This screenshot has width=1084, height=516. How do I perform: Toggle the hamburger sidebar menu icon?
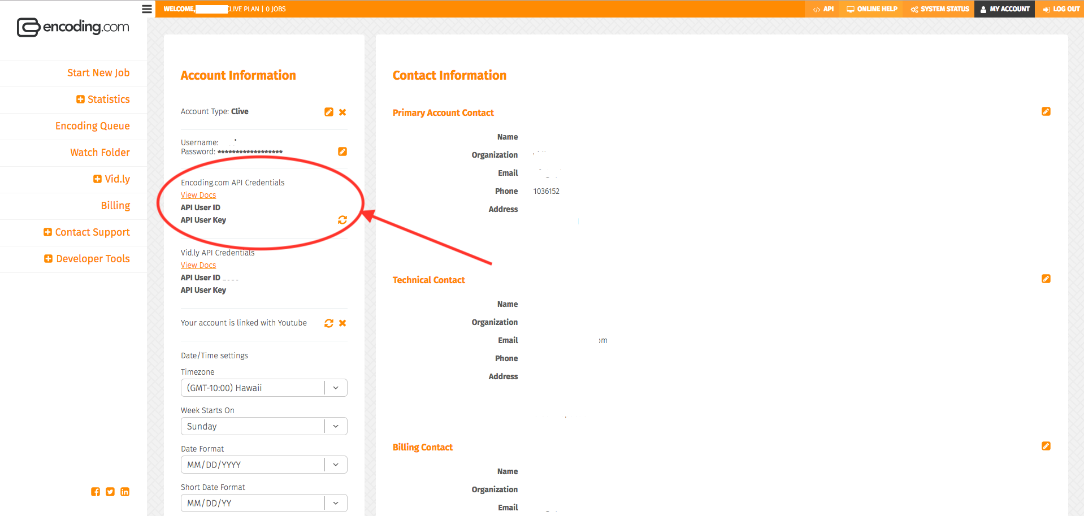(x=147, y=9)
